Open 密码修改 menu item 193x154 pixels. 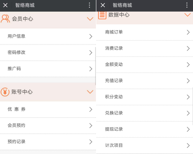pyautogui.click(x=48, y=53)
